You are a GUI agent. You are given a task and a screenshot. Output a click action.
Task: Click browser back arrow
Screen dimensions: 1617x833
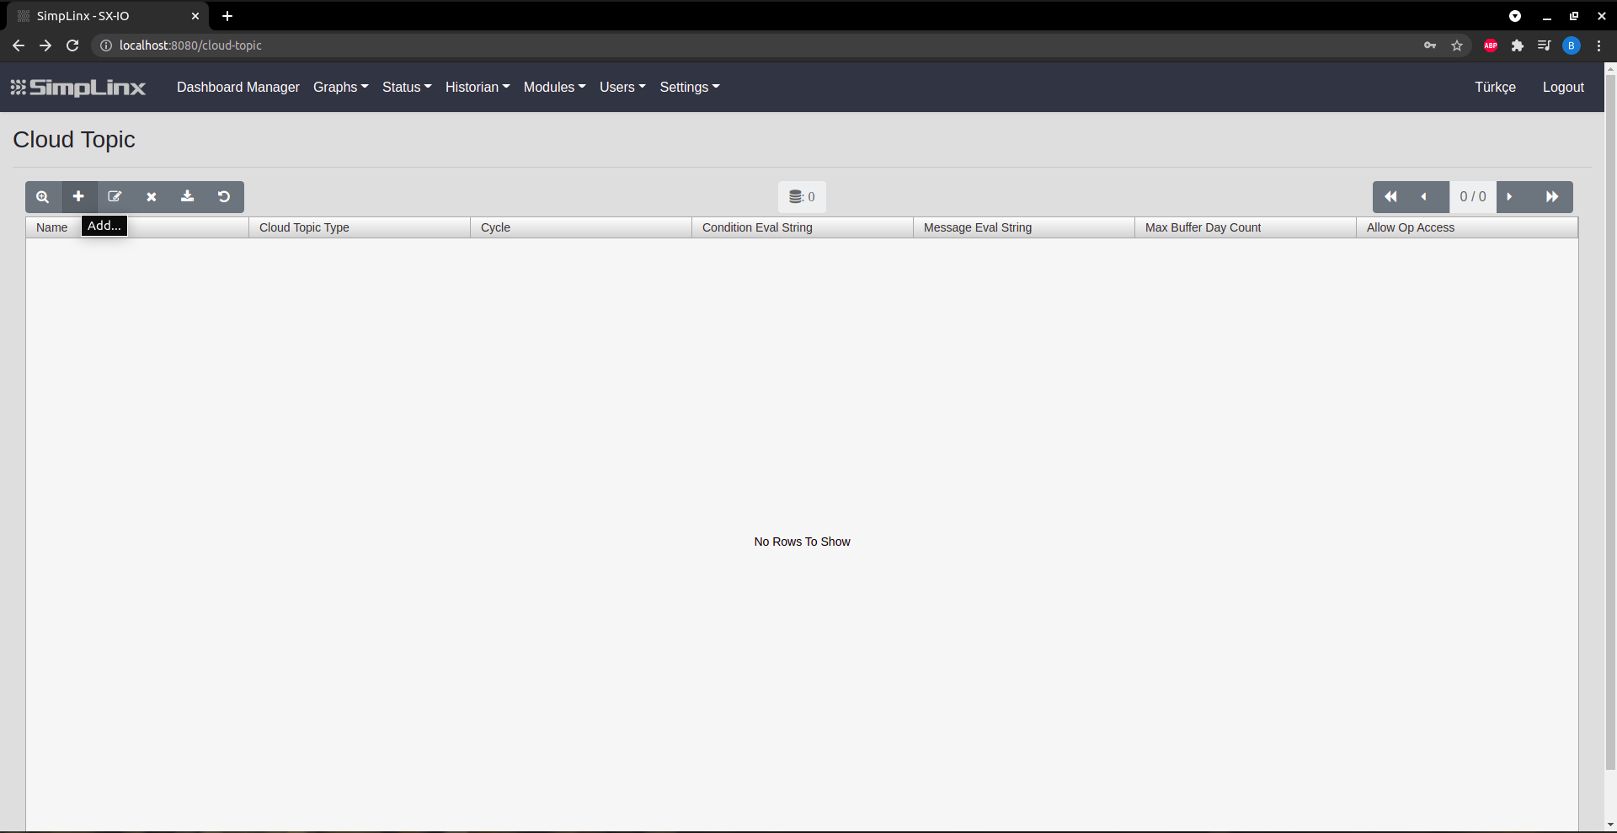pyautogui.click(x=19, y=45)
